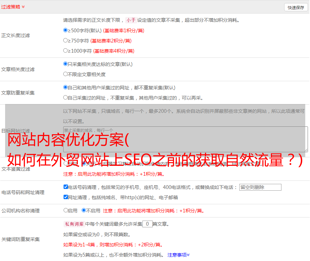Toggle the 电话号码清理 checkbox
This screenshot has height=261, width=310.
pos(66,187)
